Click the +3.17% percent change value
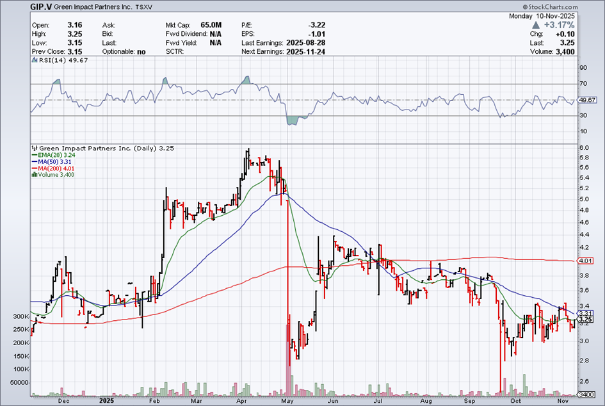 pyautogui.click(x=559, y=25)
